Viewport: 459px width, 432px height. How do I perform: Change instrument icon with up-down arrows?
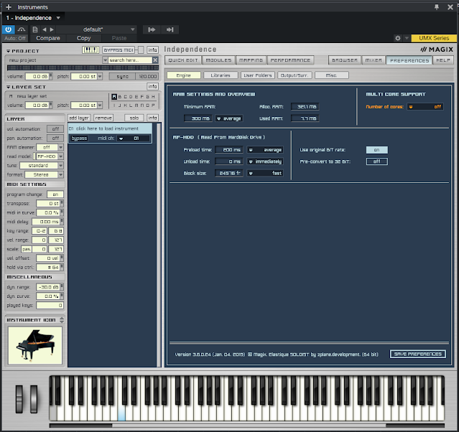click(62, 320)
